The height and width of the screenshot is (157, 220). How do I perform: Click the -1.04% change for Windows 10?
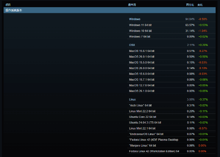[203, 31]
